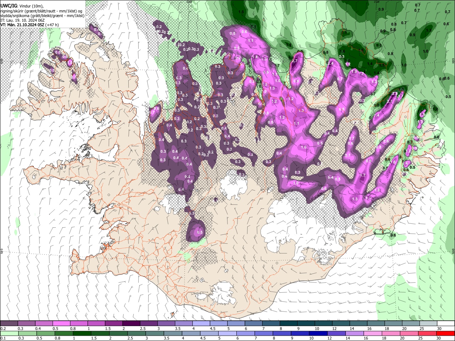The height and width of the screenshot is (341, 455).
Task: Click the 0.3 mauve swatch in top legend row
Action: (x=26, y=324)
